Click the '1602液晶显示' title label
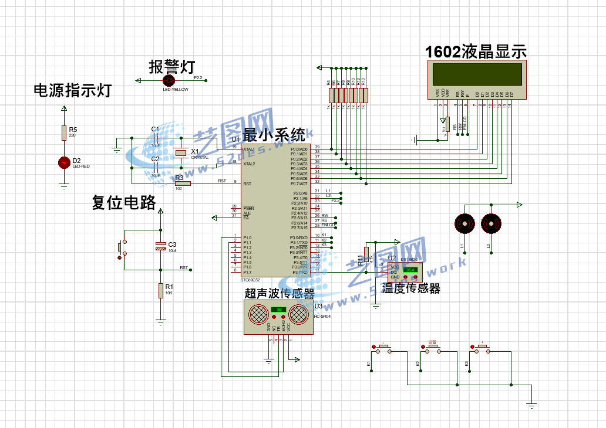 [476, 52]
